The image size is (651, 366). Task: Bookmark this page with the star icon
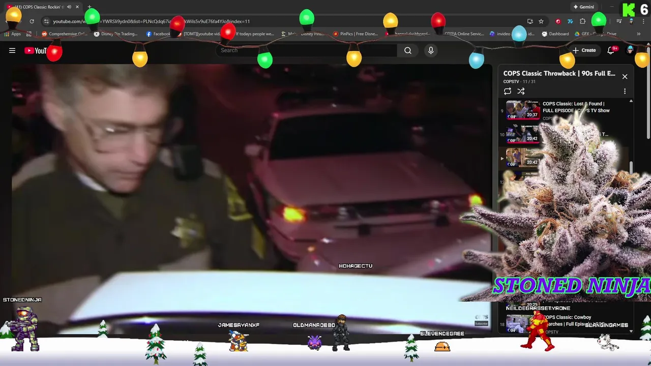click(x=541, y=21)
